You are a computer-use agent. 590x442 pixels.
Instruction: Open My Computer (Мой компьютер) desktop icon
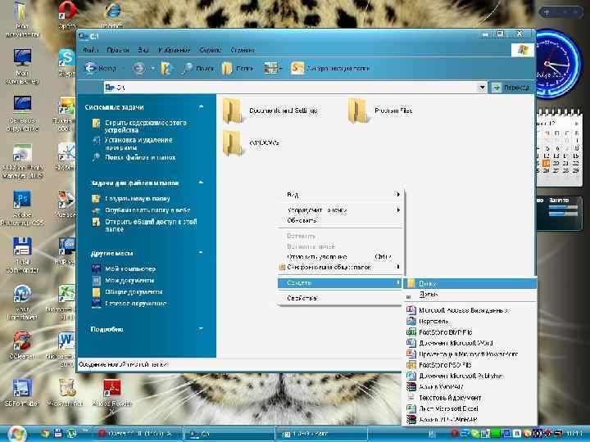pyautogui.click(x=22, y=66)
